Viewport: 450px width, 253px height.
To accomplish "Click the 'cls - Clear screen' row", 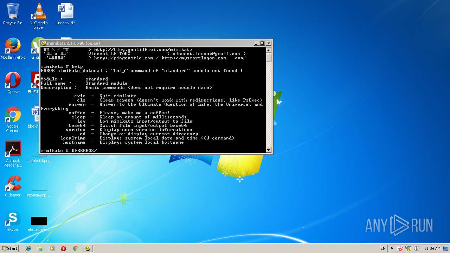I will click(x=170, y=100).
